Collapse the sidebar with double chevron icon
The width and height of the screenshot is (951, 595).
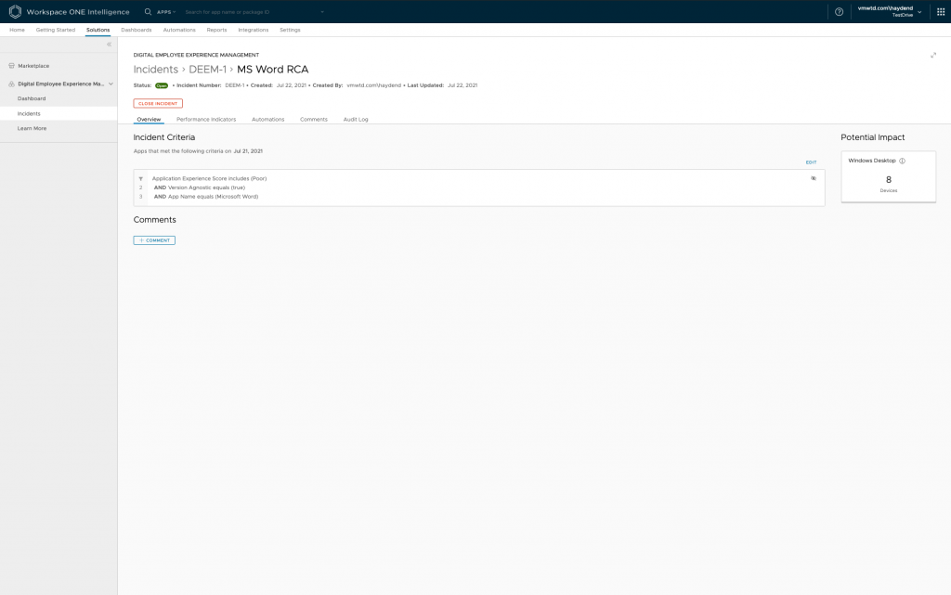(x=110, y=45)
